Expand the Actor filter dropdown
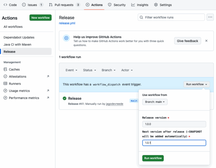Image resolution: width=216 pixels, height=168 pixels. (x=127, y=70)
